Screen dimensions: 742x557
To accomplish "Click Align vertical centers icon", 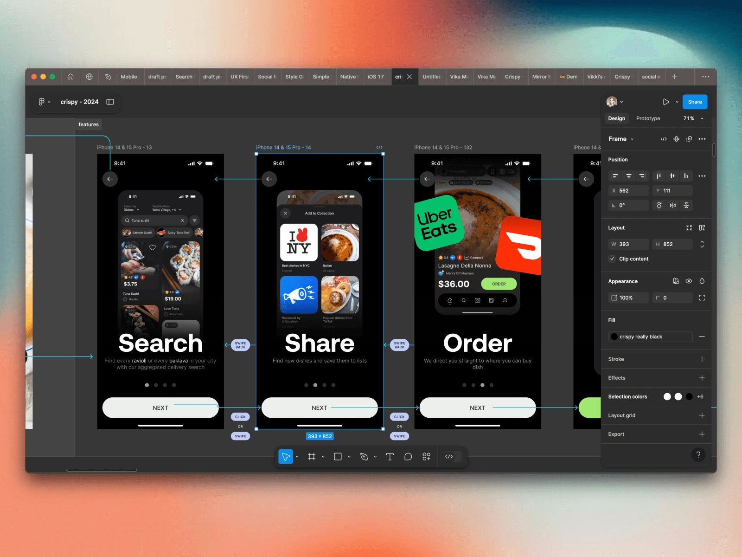I will click(672, 176).
